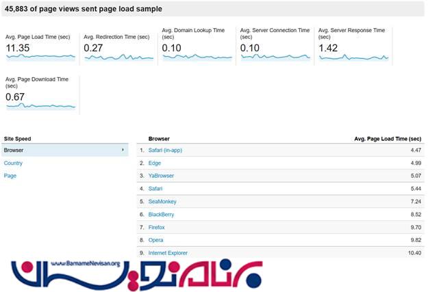Image resolution: width=428 pixels, height=292 pixels.
Task: Open the Internet Explorer link
Action: (x=168, y=253)
